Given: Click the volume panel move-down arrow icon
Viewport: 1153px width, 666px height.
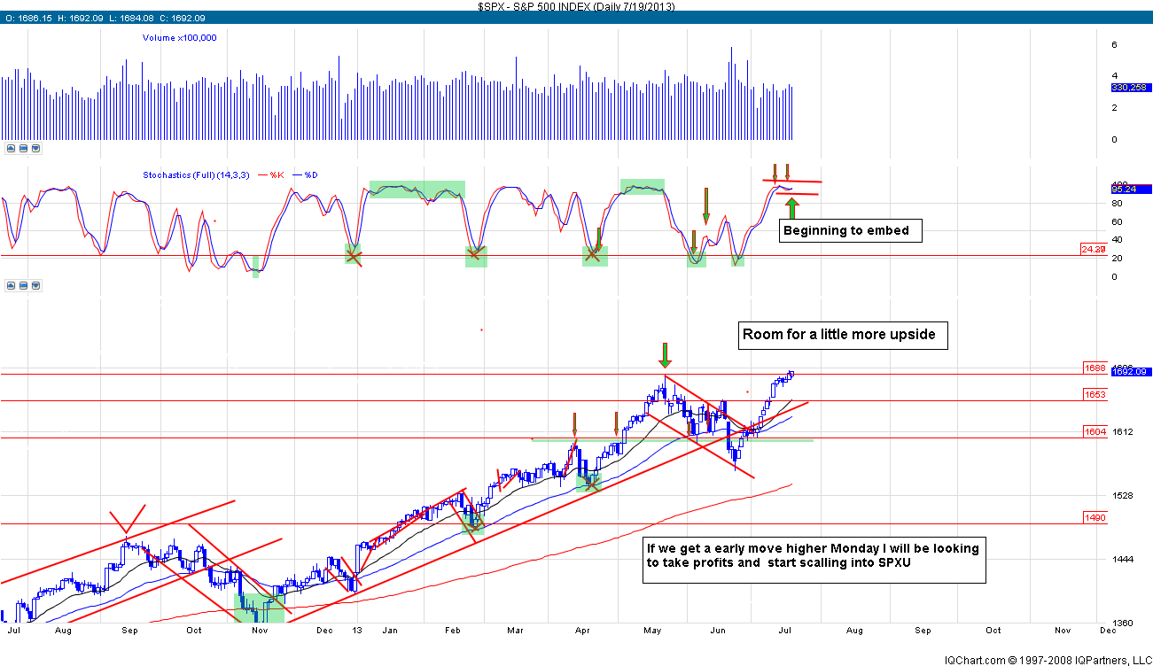Looking at the screenshot, I should point(35,149).
